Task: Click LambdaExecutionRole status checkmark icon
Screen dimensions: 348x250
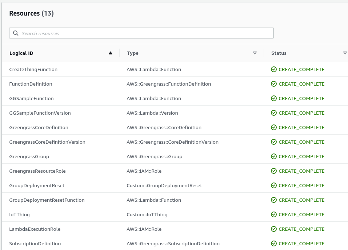Action: [x=274, y=229]
